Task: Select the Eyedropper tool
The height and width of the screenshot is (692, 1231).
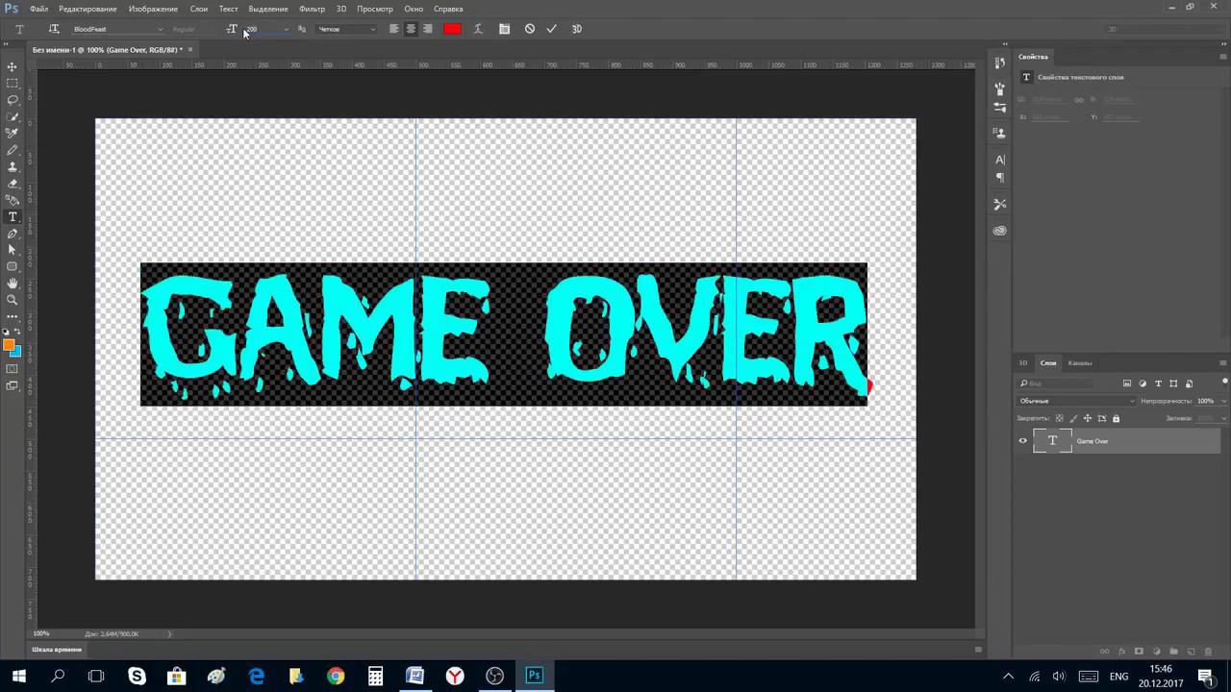Action: (x=13, y=134)
